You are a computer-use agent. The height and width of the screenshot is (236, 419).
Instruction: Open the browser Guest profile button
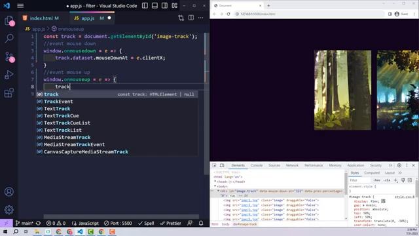[x=401, y=14]
